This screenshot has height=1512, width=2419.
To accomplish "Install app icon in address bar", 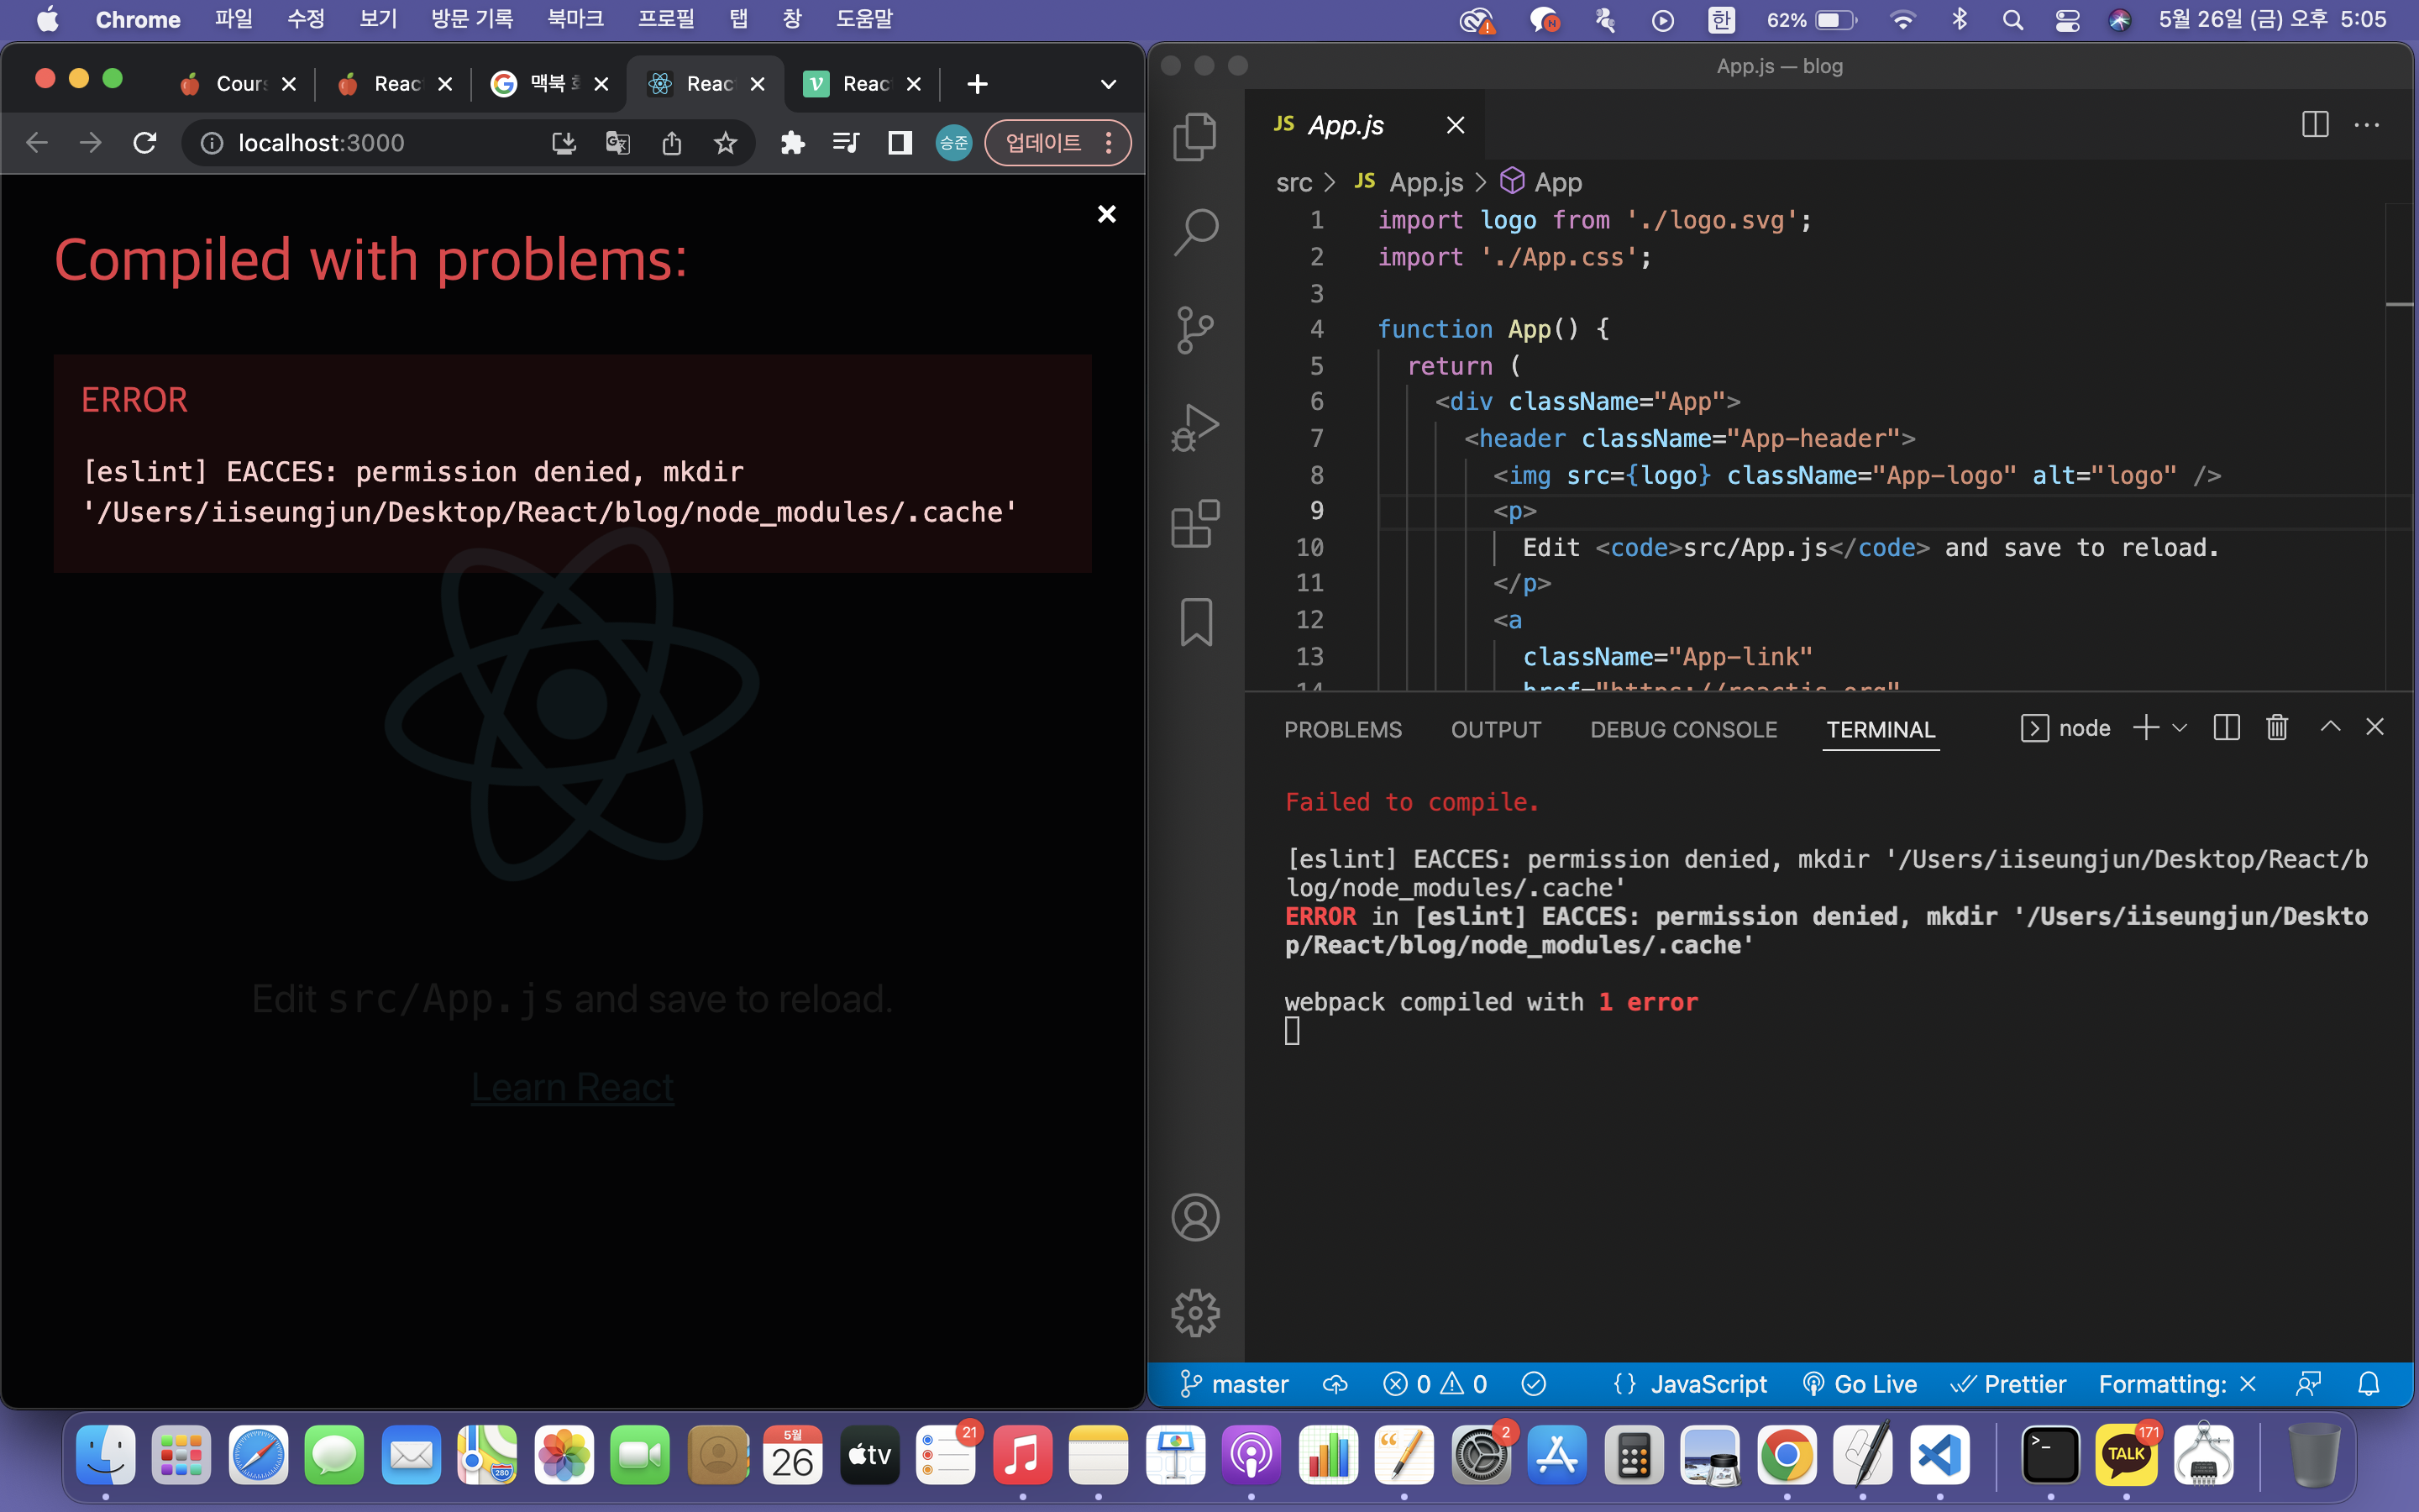I will point(564,143).
